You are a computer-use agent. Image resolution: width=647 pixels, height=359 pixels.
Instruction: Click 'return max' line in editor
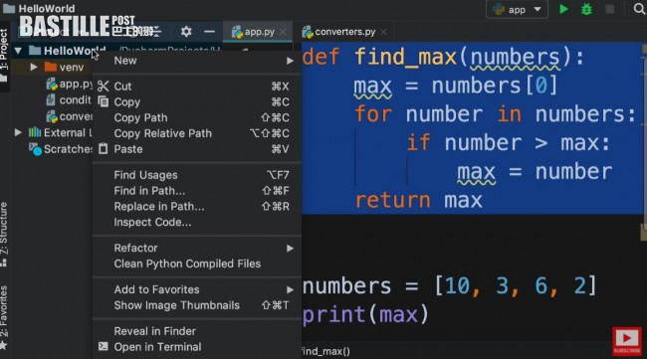click(418, 200)
